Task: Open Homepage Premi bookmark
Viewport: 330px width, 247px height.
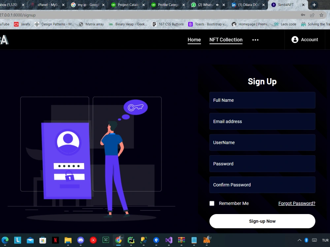Action: [250, 24]
